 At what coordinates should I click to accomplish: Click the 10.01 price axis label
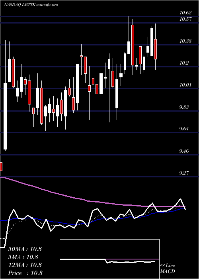(x=185, y=85)
